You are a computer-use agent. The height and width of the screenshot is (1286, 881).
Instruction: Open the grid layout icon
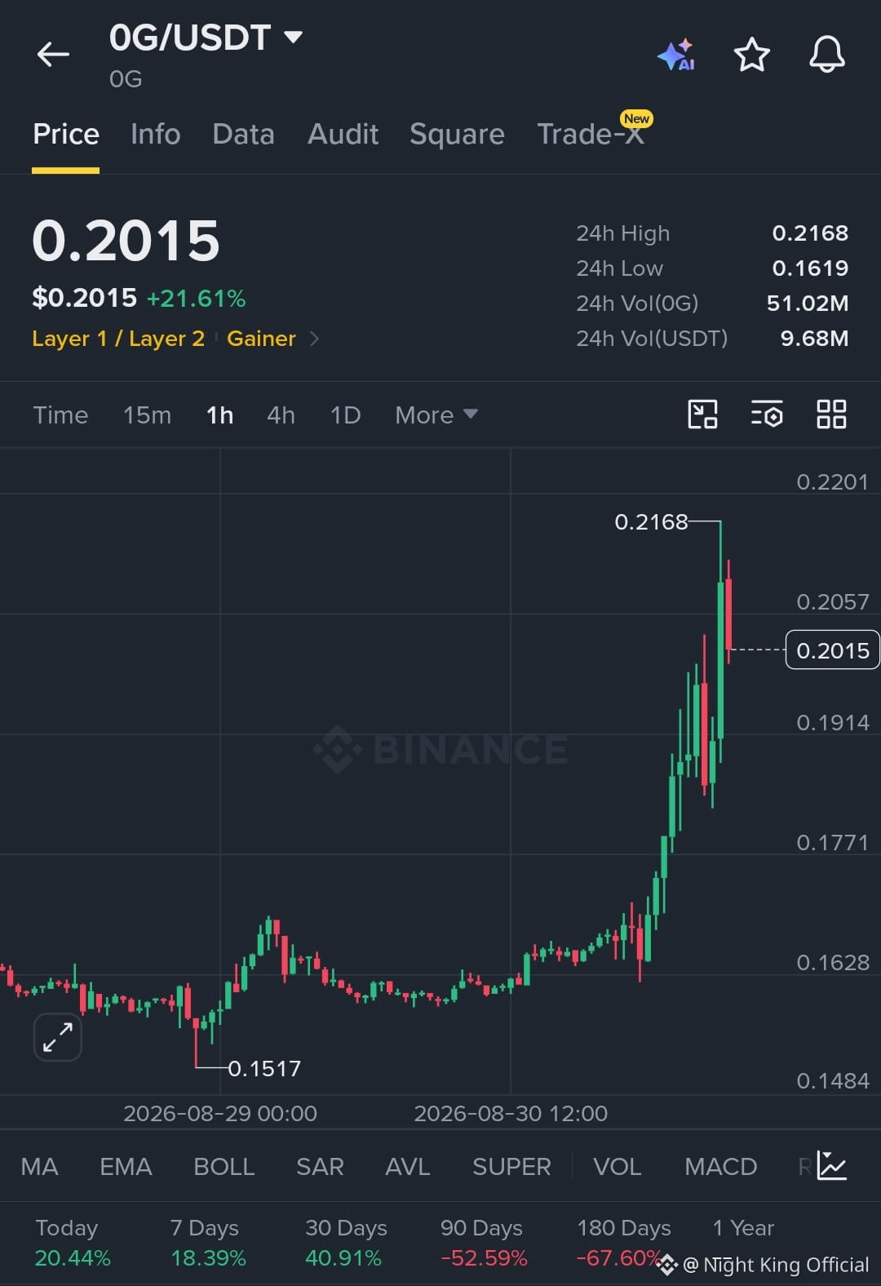tap(831, 415)
